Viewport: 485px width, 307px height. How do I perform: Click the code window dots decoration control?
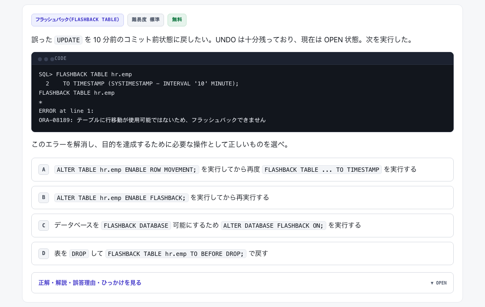[x=46, y=59]
